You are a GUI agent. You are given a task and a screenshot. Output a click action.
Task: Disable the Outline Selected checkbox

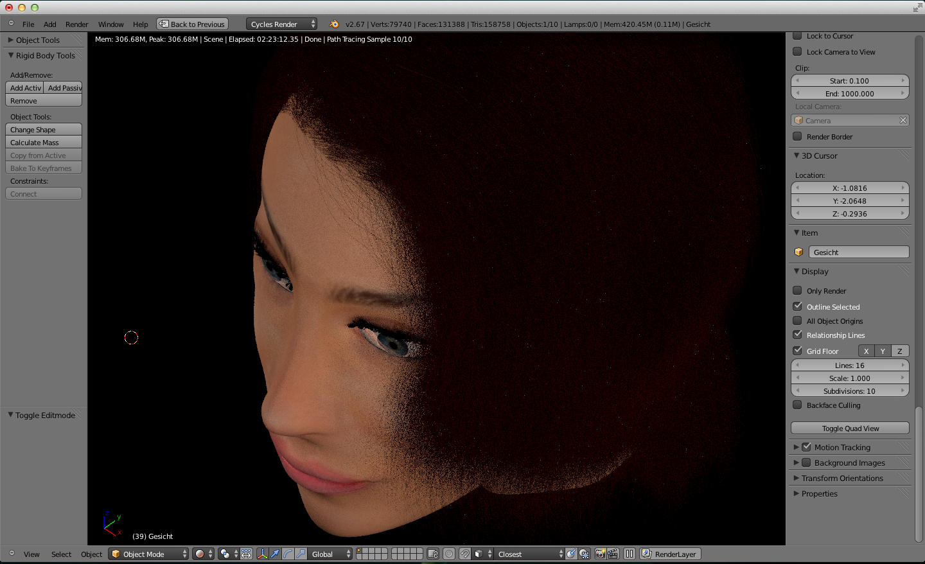pyautogui.click(x=797, y=306)
